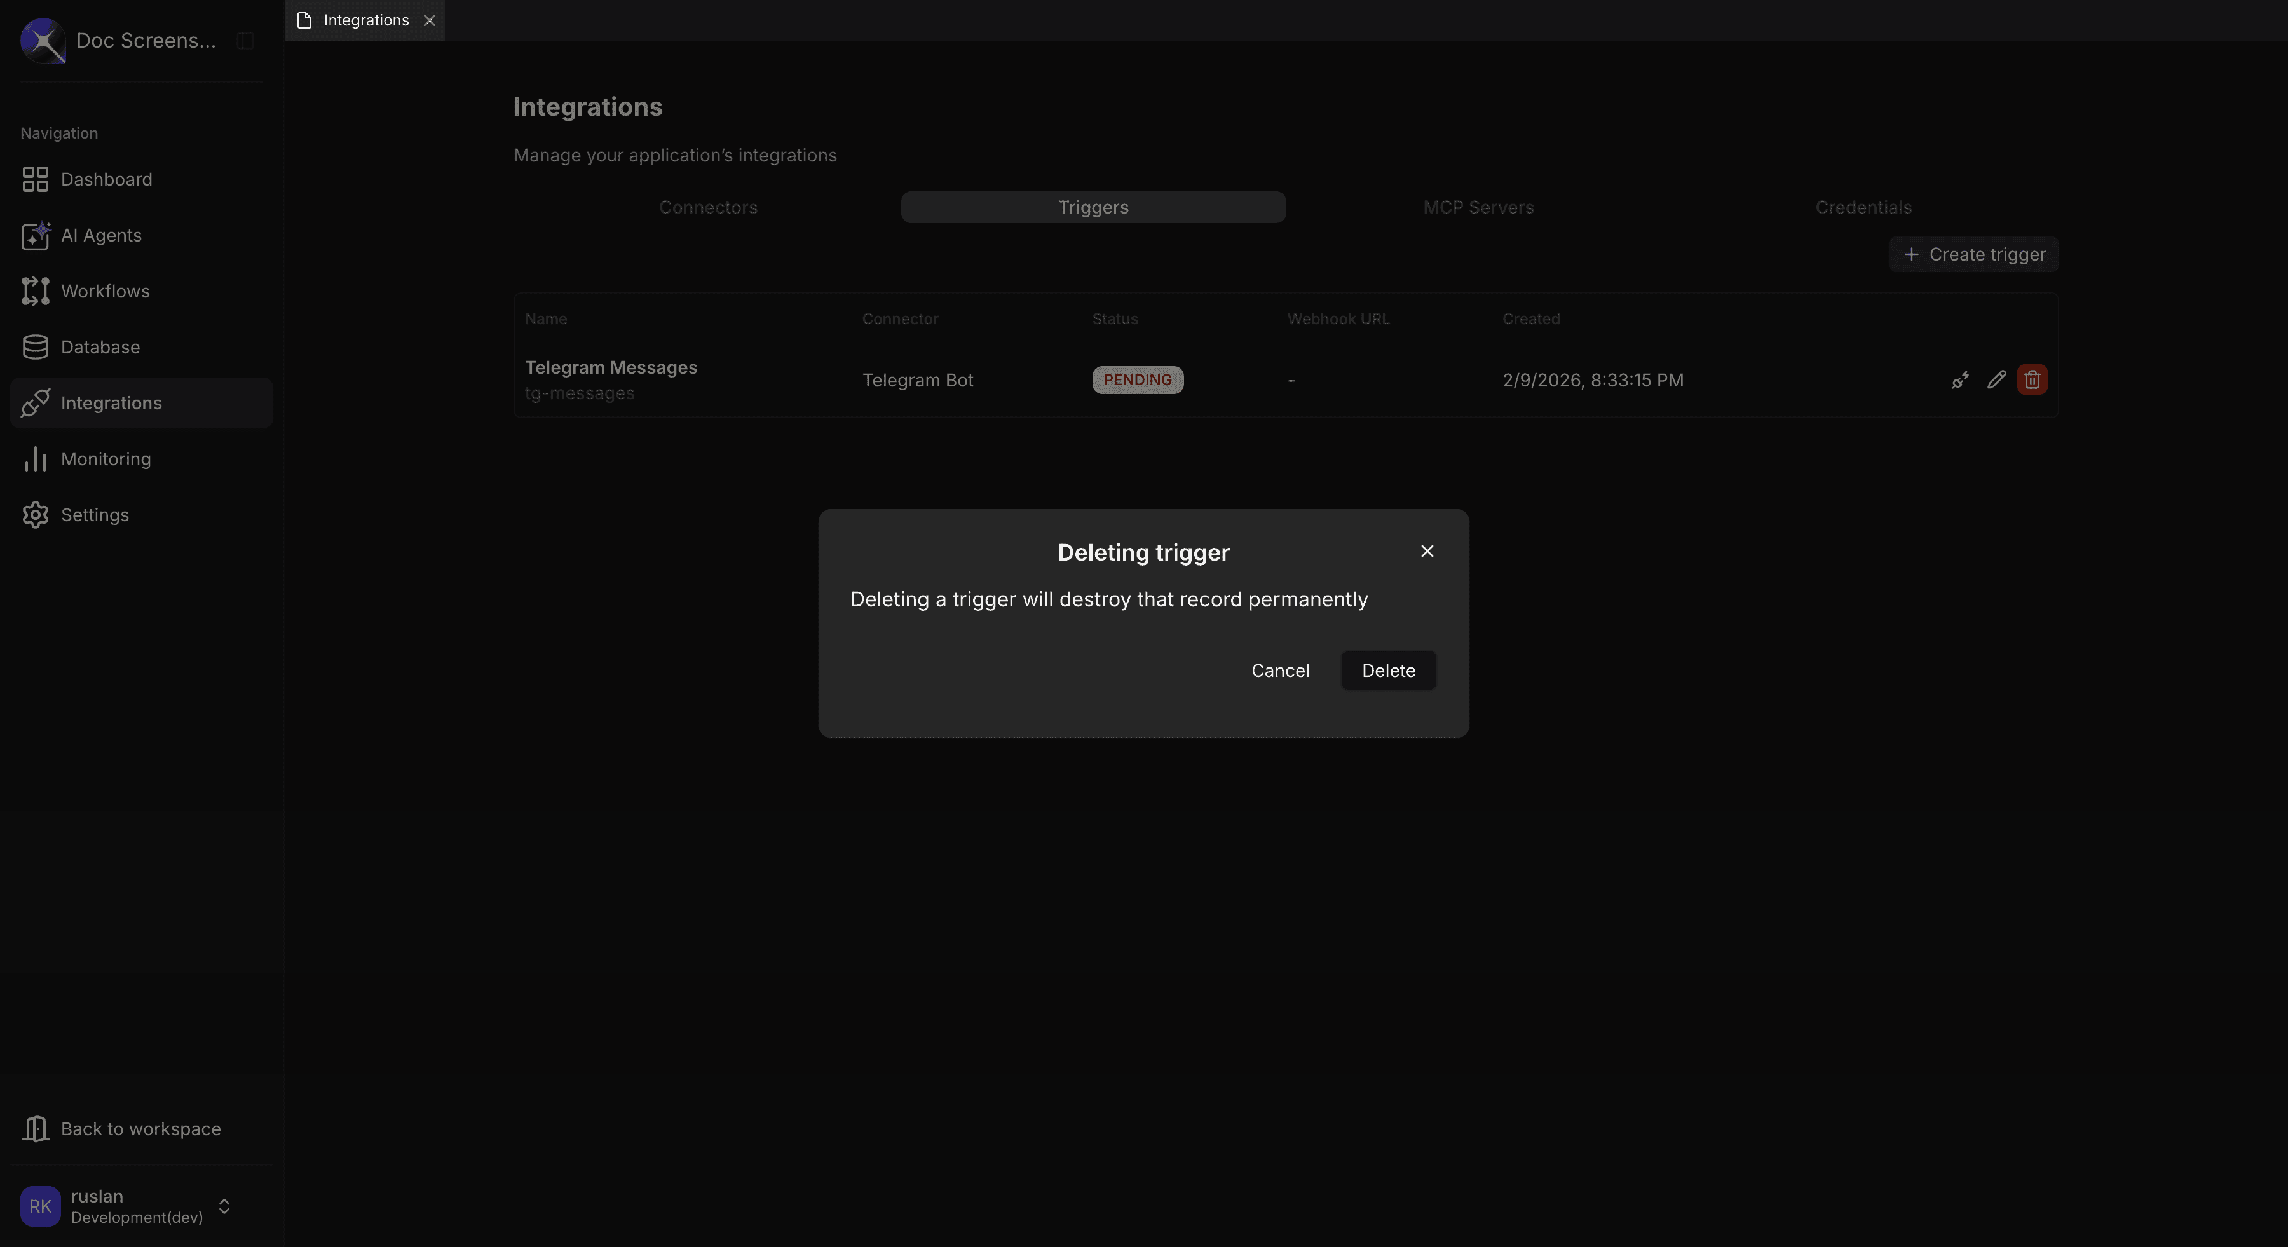Click the Doc Screens app logo

pos(41,40)
